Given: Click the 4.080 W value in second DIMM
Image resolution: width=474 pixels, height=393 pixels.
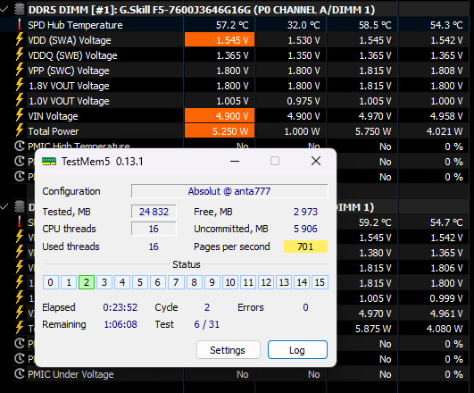Looking at the screenshot, I should (x=445, y=329).
